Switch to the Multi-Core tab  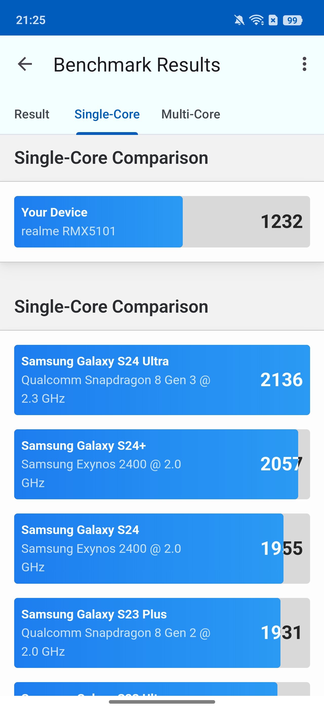pyautogui.click(x=191, y=114)
